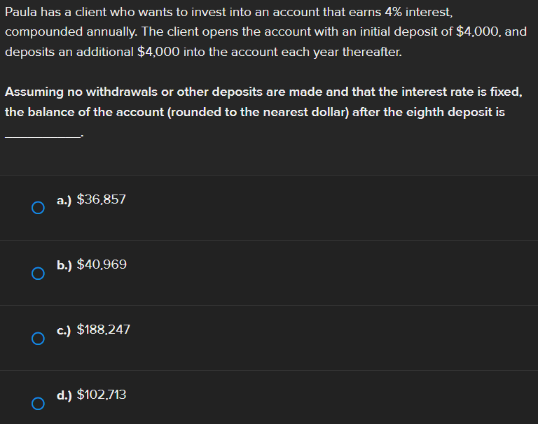Click the $40,969 answer text
This screenshot has height=424, width=538.
click(x=102, y=264)
